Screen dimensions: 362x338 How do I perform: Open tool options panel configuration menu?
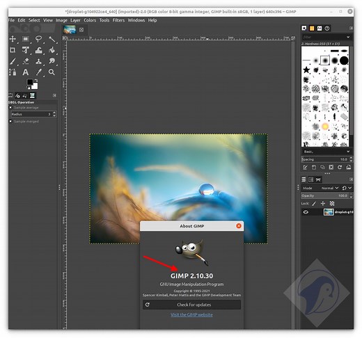tap(54, 95)
